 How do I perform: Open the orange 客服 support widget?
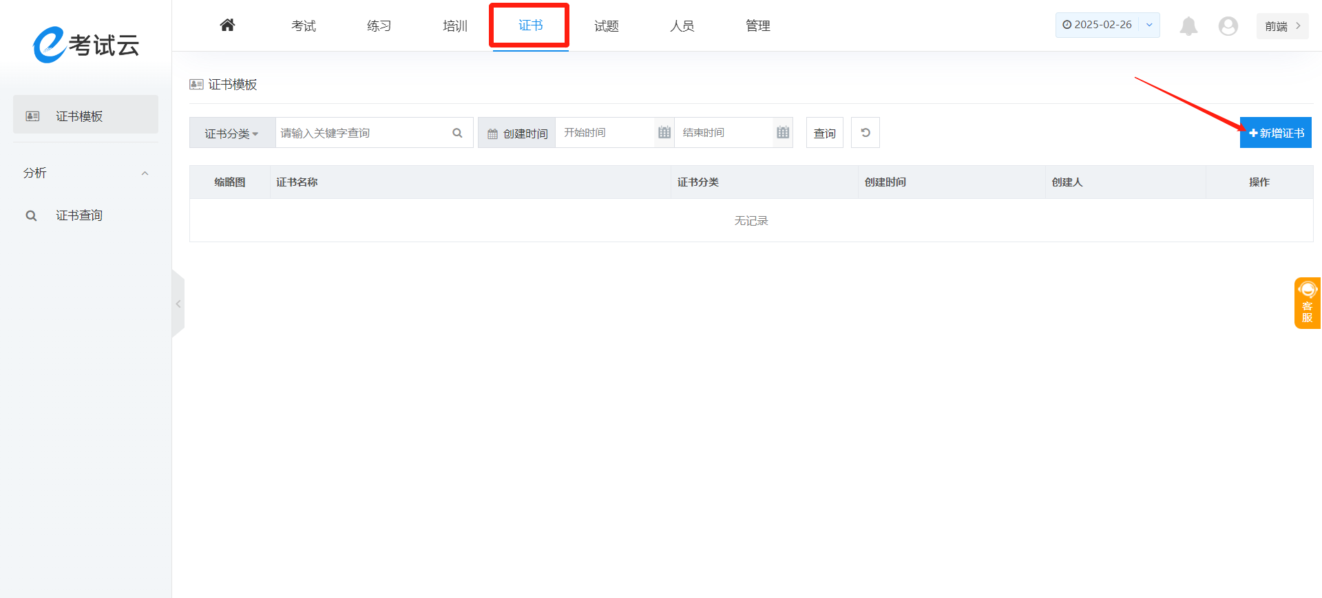(x=1307, y=303)
